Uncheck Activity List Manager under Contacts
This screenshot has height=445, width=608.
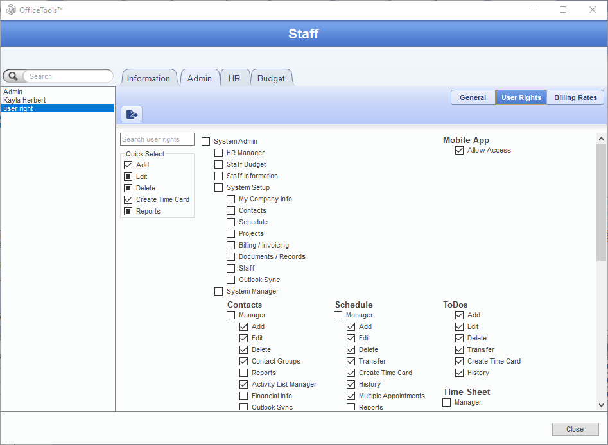pos(243,385)
